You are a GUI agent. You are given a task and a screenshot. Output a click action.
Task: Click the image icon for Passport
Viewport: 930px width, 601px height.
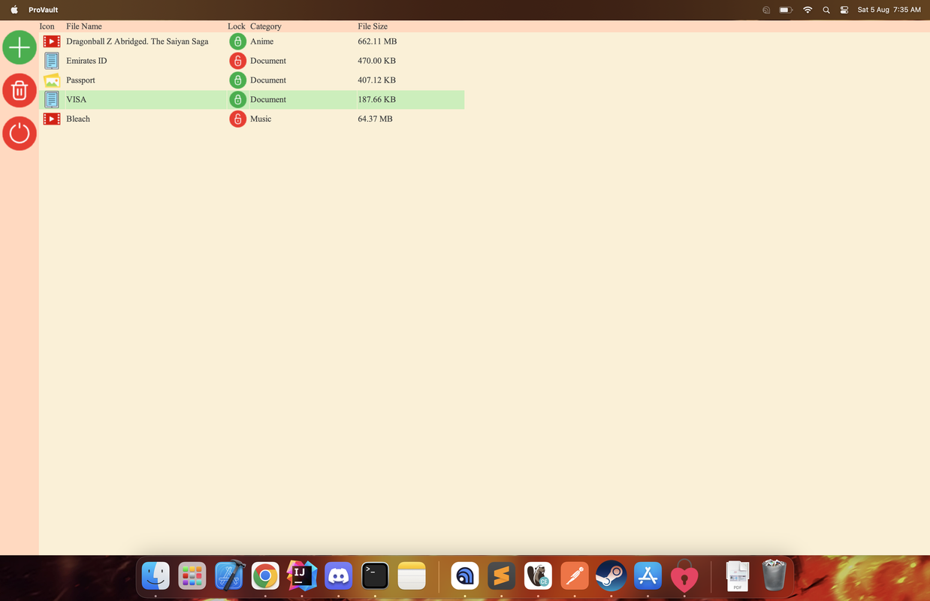coord(51,80)
